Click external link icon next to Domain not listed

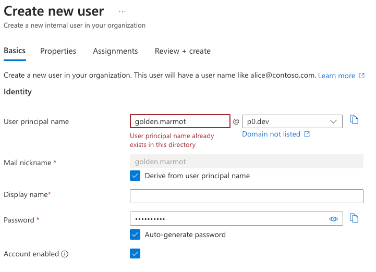(x=307, y=134)
